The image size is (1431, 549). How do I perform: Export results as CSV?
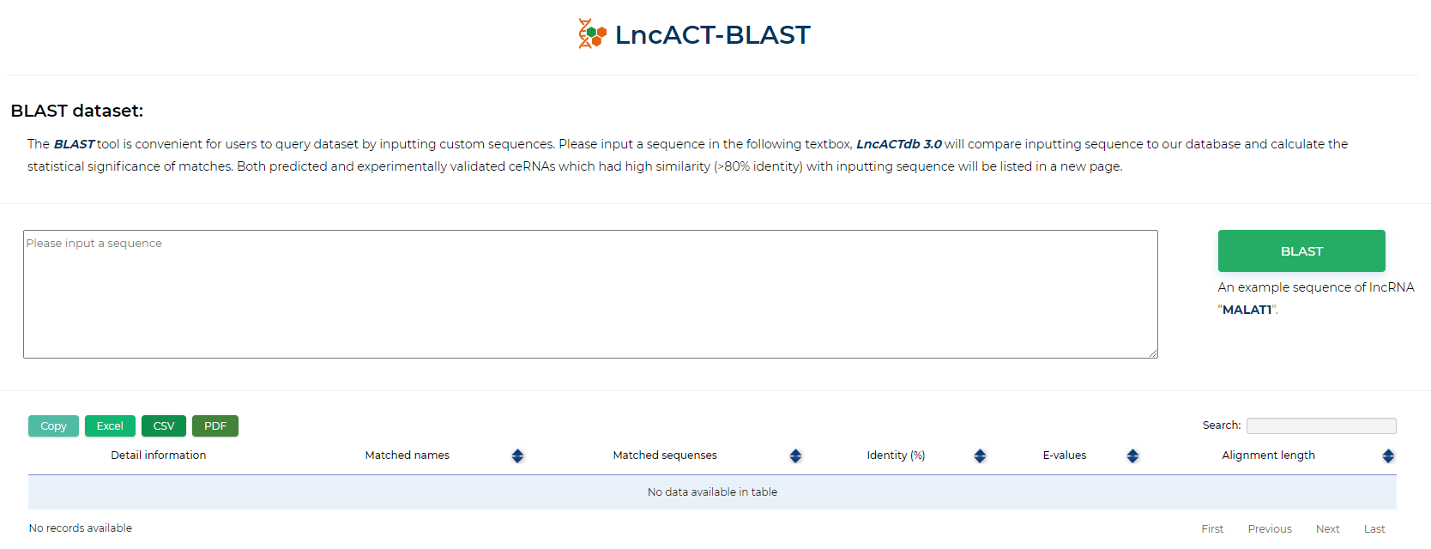coord(164,426)
